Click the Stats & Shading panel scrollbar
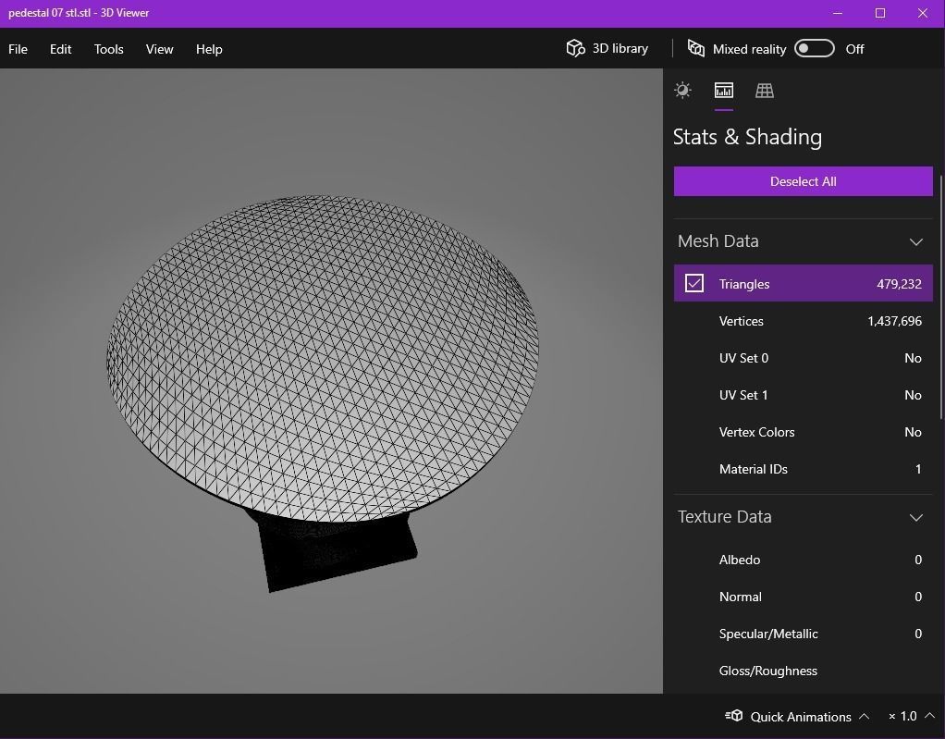 (941, 295)
